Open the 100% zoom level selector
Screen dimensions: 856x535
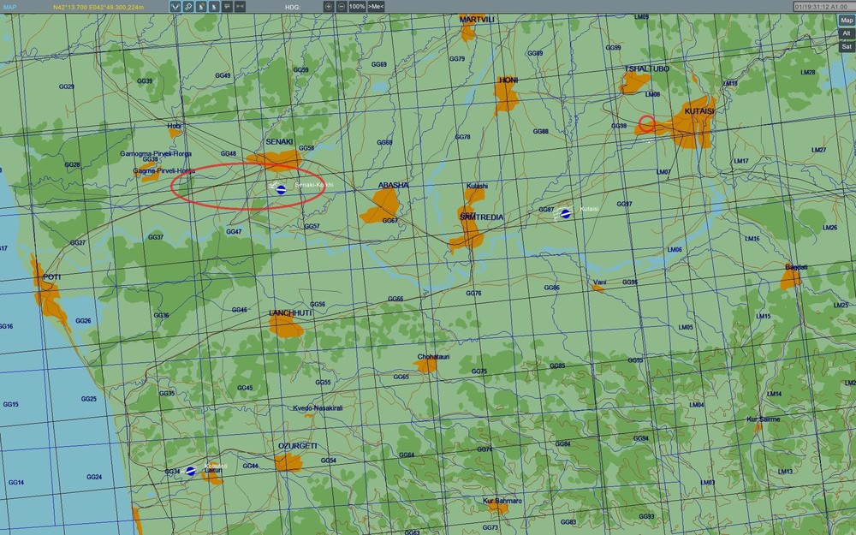pos(357,7)
